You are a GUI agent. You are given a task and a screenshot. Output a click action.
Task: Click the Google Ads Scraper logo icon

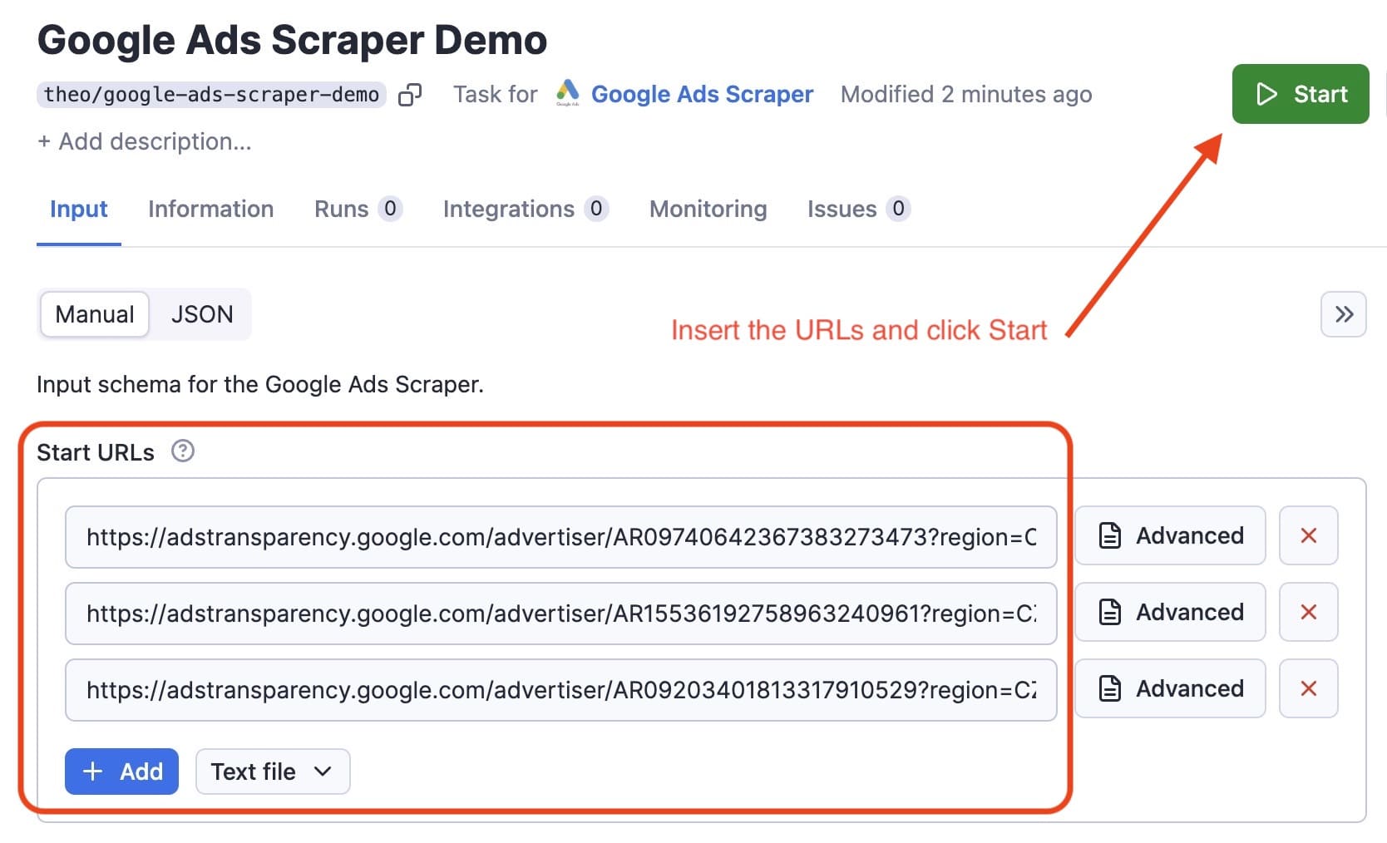[566, 94]
